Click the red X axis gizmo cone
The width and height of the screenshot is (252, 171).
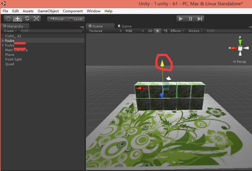235,48
